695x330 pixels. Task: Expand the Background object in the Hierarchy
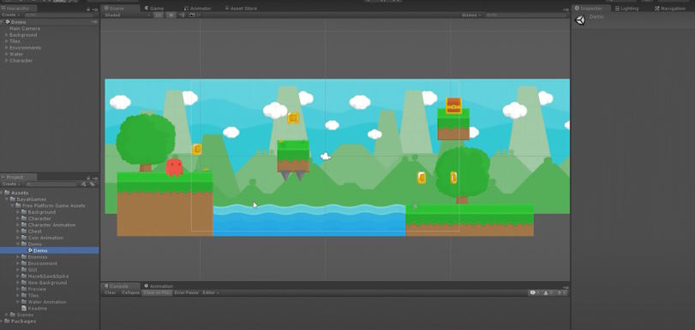[6, 35]
